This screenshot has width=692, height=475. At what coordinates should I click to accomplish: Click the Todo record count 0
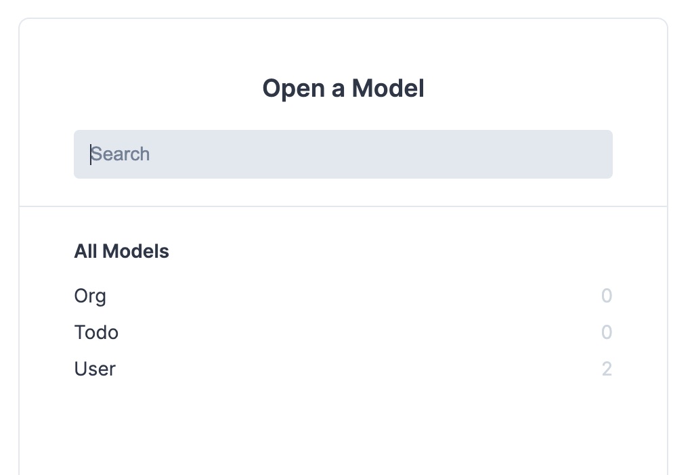[x=606, y=333]
